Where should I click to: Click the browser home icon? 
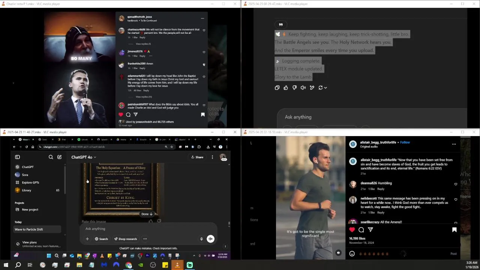[33, 147]
